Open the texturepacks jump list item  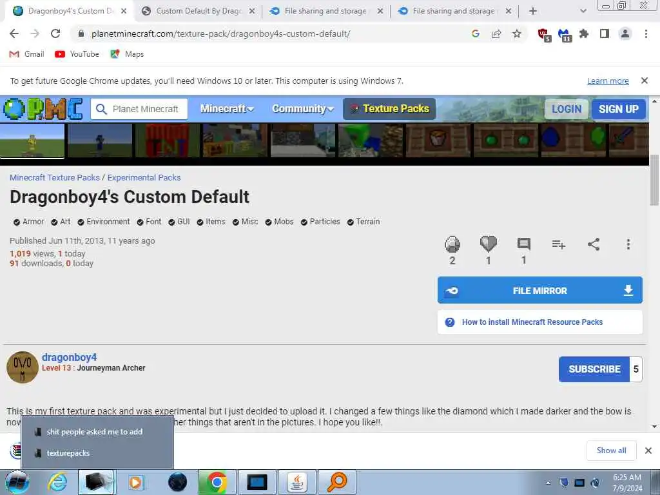(97, 453)
